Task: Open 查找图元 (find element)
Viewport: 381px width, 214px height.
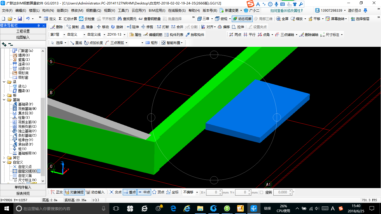Action: click(x=127, y=19)
